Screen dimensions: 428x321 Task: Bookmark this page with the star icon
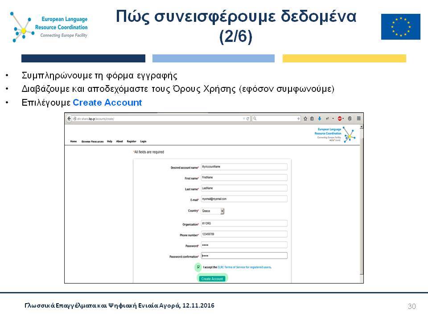coord(305,119)
